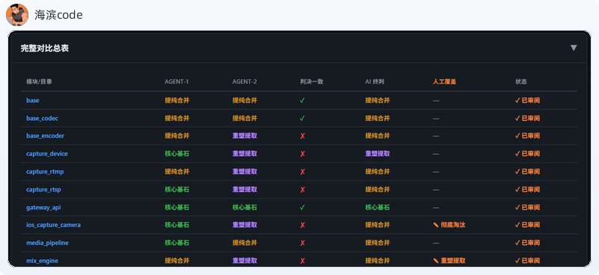The height and width of the screenshot is (275, 599).
Task: Click the red cross in the capture_rtmp row
Action: pos(302,172)
